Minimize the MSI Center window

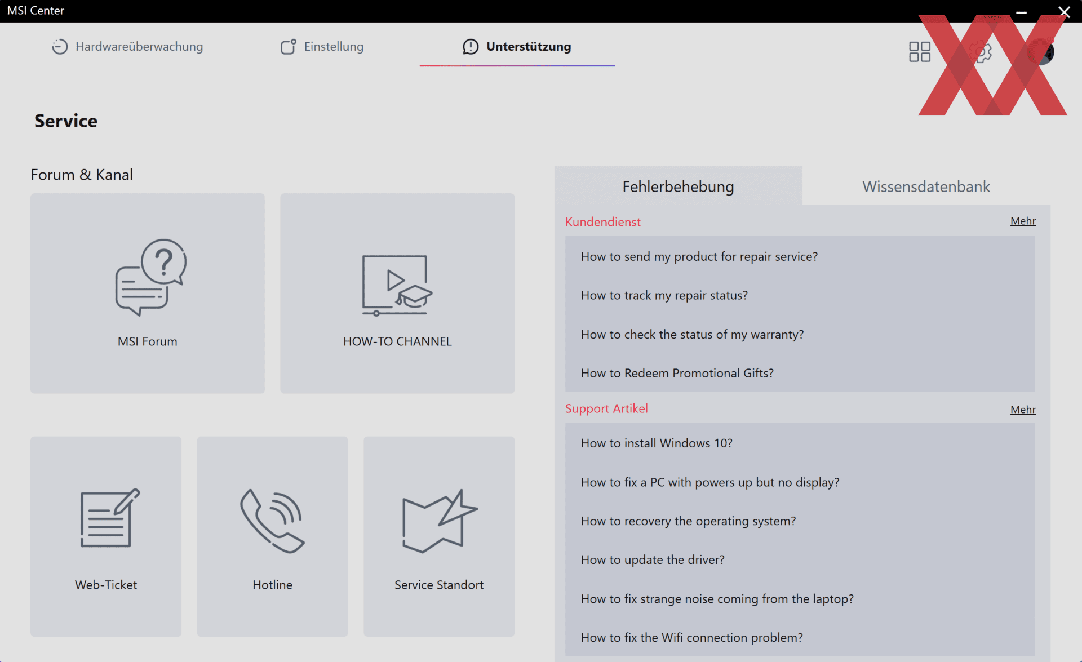[x=1021, y=11]
